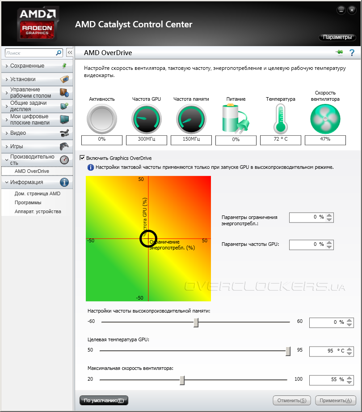The height and width of the screenshot is (412, 362).
Task: Click memory frequency slider handle
Action: pos(196,322)
